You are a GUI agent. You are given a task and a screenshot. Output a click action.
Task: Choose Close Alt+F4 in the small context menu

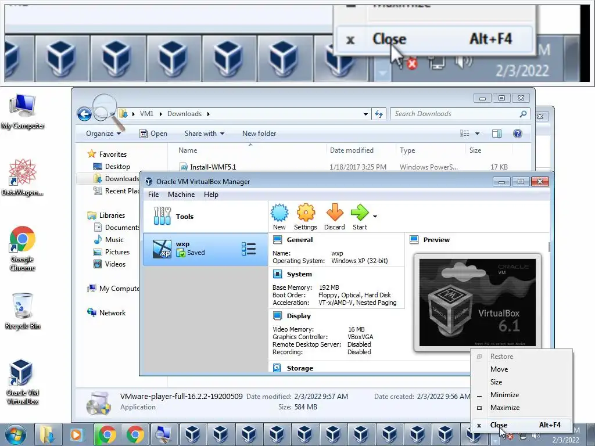point(521,425)
